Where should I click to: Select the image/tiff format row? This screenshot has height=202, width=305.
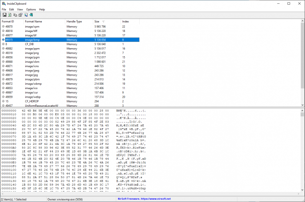click(x=70, y=31)
